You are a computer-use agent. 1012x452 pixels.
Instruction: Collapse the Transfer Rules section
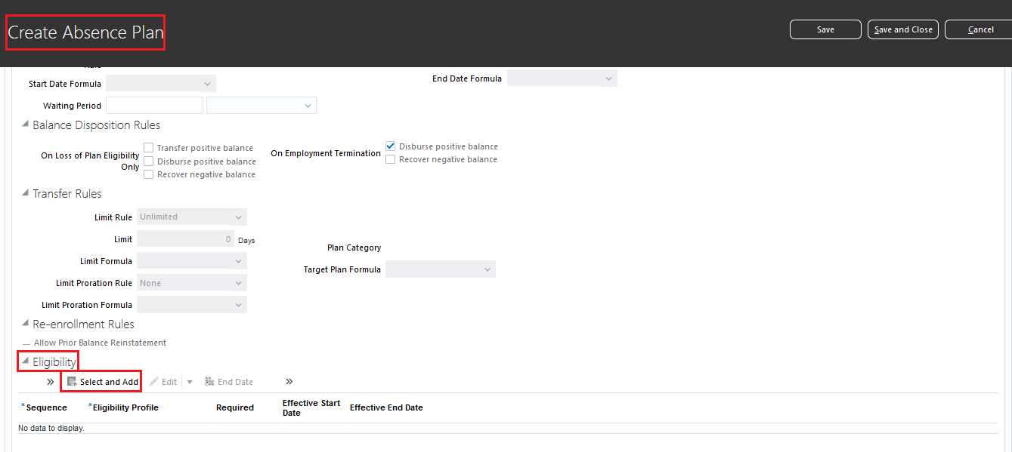(25, 193)
